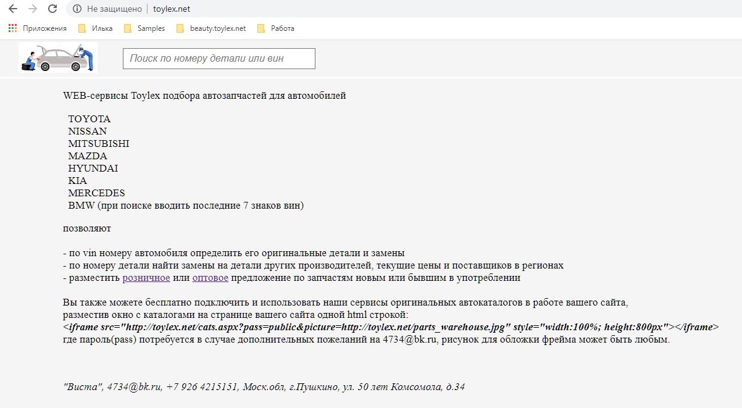Click the footer contact line with 'Виста'
This screenshot has height=408, width=742.
(264, 388)
